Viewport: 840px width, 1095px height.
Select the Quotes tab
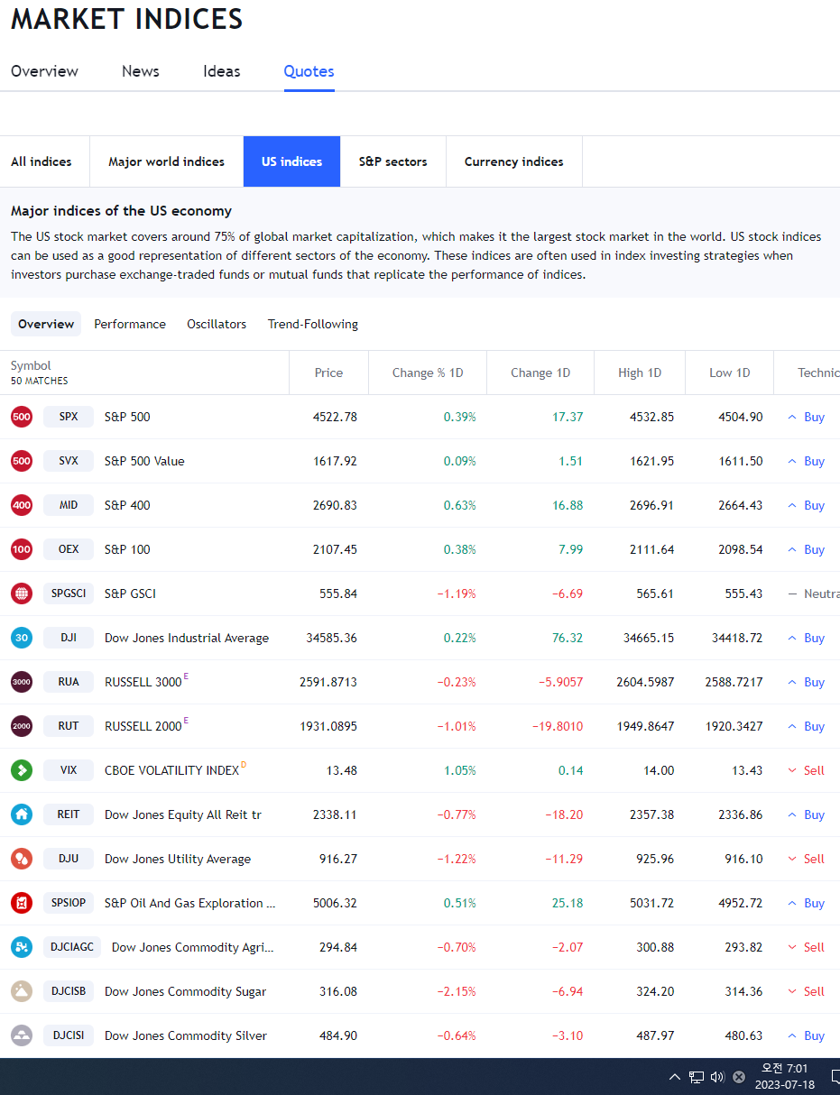click(x=309, y=71)
